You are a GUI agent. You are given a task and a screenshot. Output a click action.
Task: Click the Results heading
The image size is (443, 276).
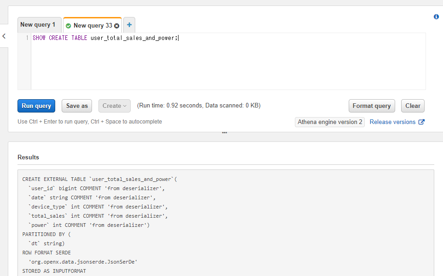(28, 158)
